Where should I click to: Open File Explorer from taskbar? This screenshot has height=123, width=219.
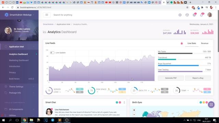click(x=31, y=120)
